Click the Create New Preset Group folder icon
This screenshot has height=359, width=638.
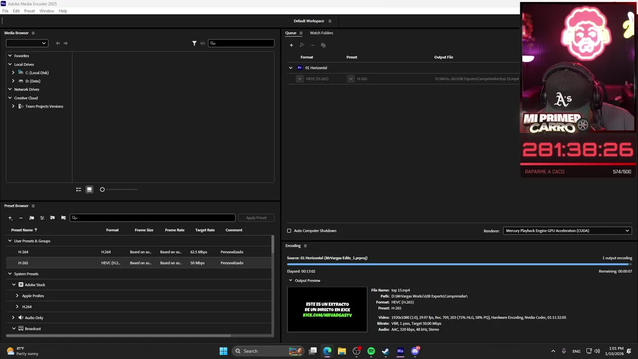point(31,218)
